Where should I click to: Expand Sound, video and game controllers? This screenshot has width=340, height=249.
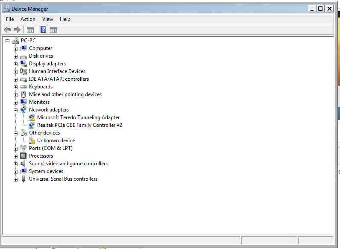tap(15, 164)
